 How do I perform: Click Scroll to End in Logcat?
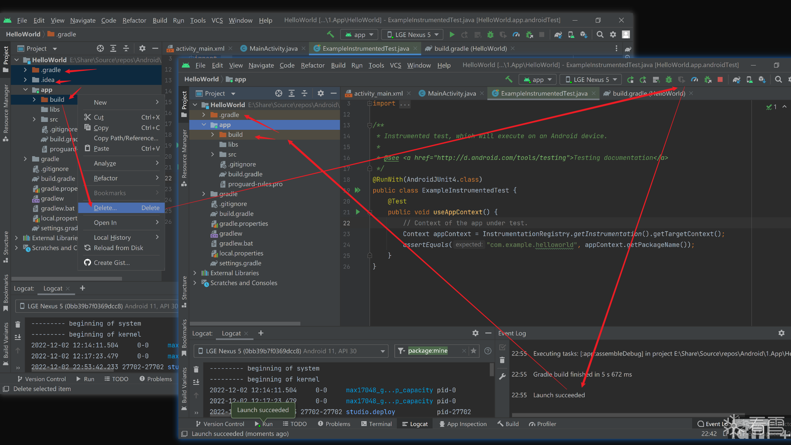(x=196, y=382)
